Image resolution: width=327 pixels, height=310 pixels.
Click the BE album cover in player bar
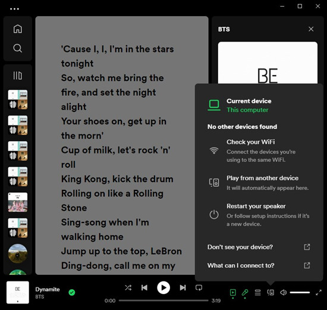tap(18, 292)
